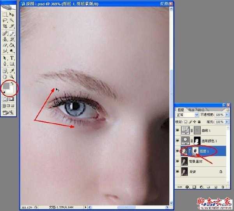Hide the 背景 layer

tap(177, 172)
